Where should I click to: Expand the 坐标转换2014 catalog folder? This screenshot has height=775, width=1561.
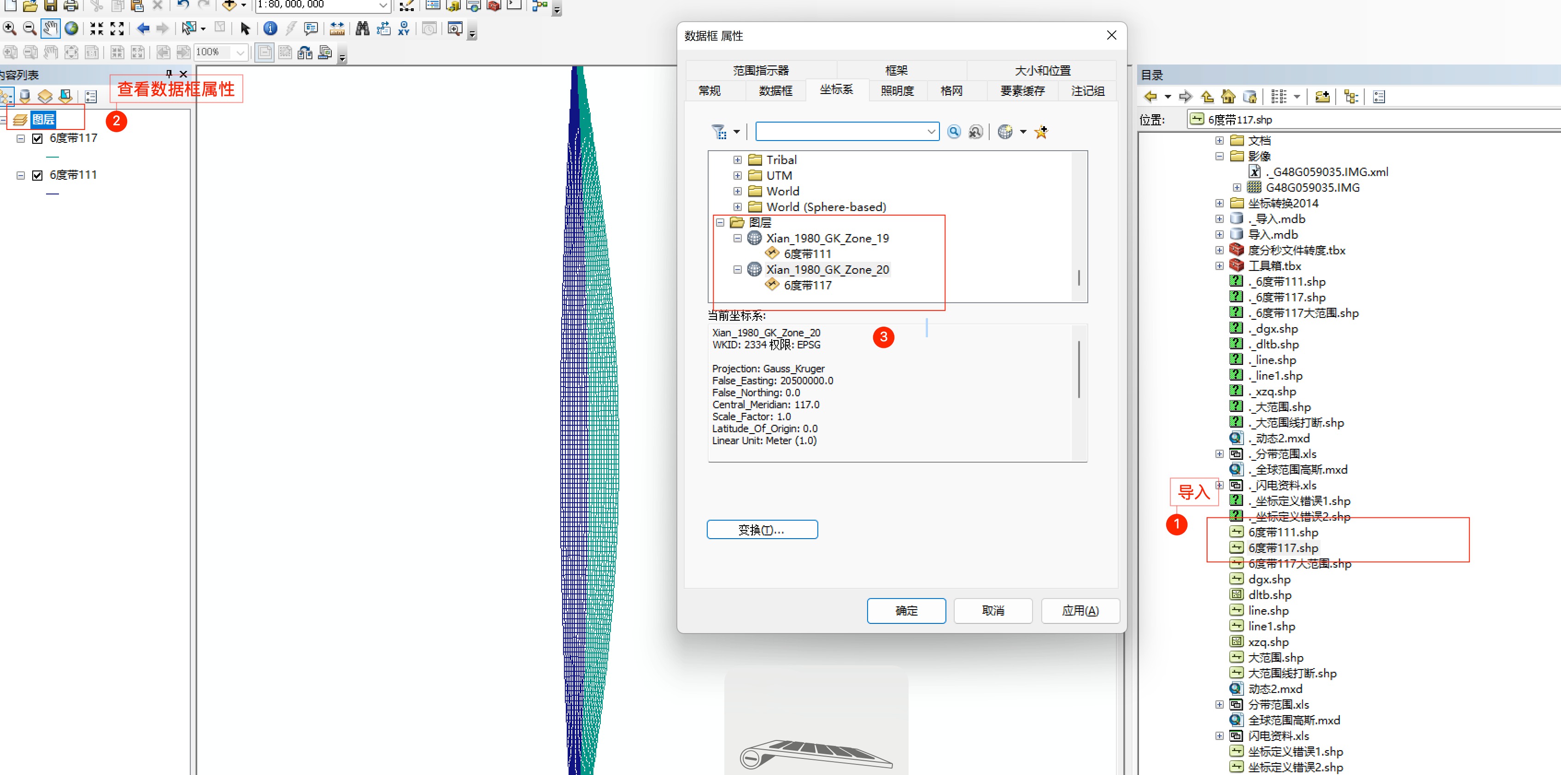point(1219,203)
